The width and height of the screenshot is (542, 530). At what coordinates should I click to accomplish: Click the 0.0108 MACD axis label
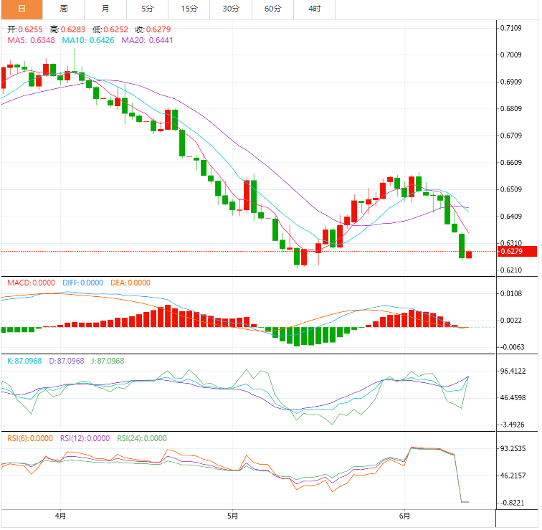(x=511, y=294)
